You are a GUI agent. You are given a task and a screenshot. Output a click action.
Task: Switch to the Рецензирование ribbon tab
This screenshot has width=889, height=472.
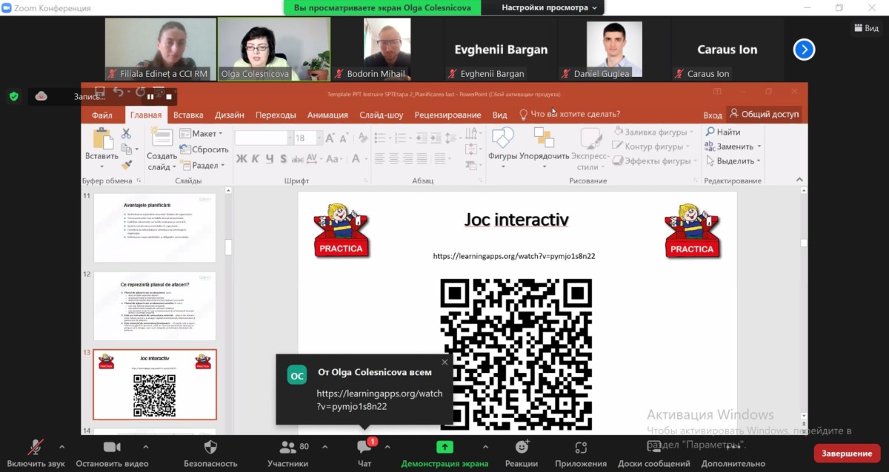[x=447, y=115]
